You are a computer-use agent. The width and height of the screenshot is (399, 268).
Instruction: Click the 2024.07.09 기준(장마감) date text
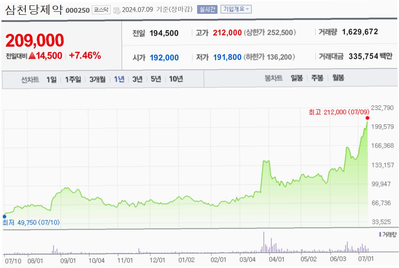[x=157, y=10]
